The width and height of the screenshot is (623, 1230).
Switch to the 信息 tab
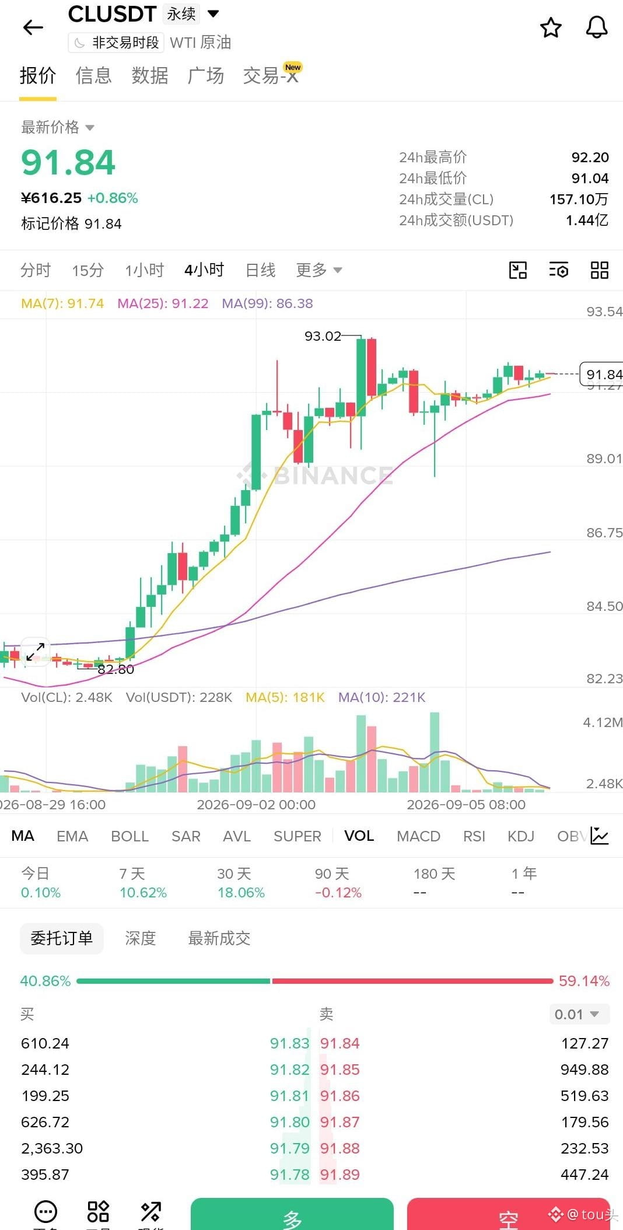94,76
